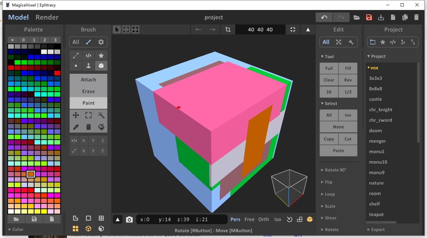
Task: Open the castle project file
Action: point(375,99)
